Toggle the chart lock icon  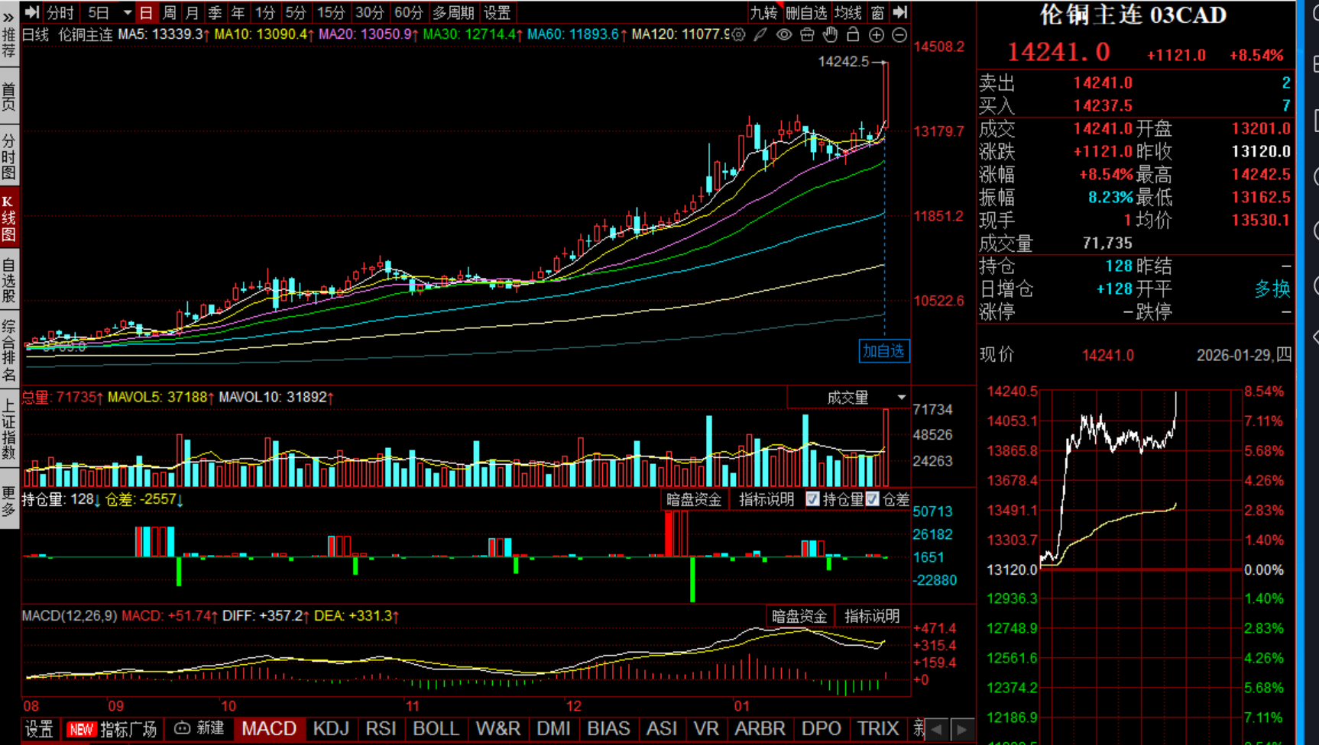pos(853,34)
